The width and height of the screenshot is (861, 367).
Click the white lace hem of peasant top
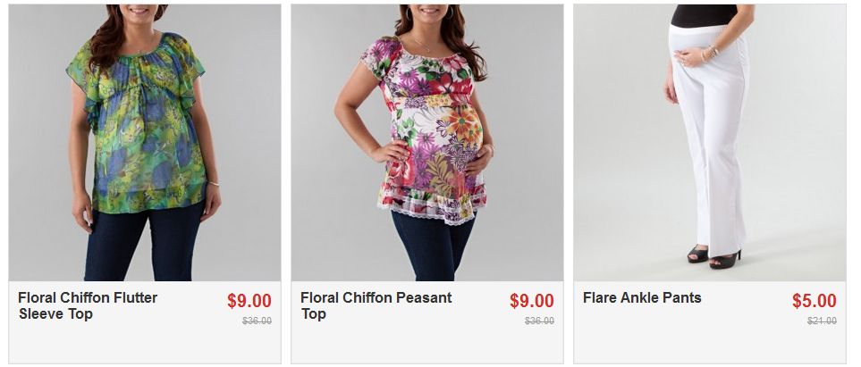tap(431, 207)
